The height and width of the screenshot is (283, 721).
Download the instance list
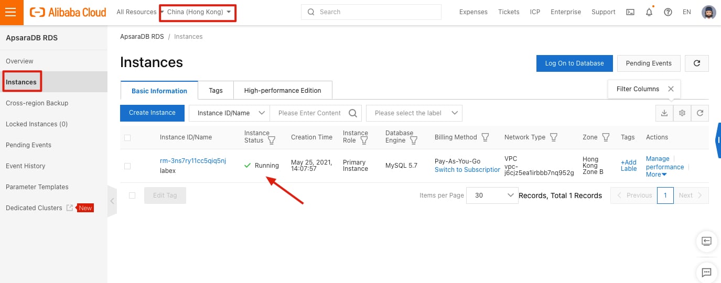(664, 113)
